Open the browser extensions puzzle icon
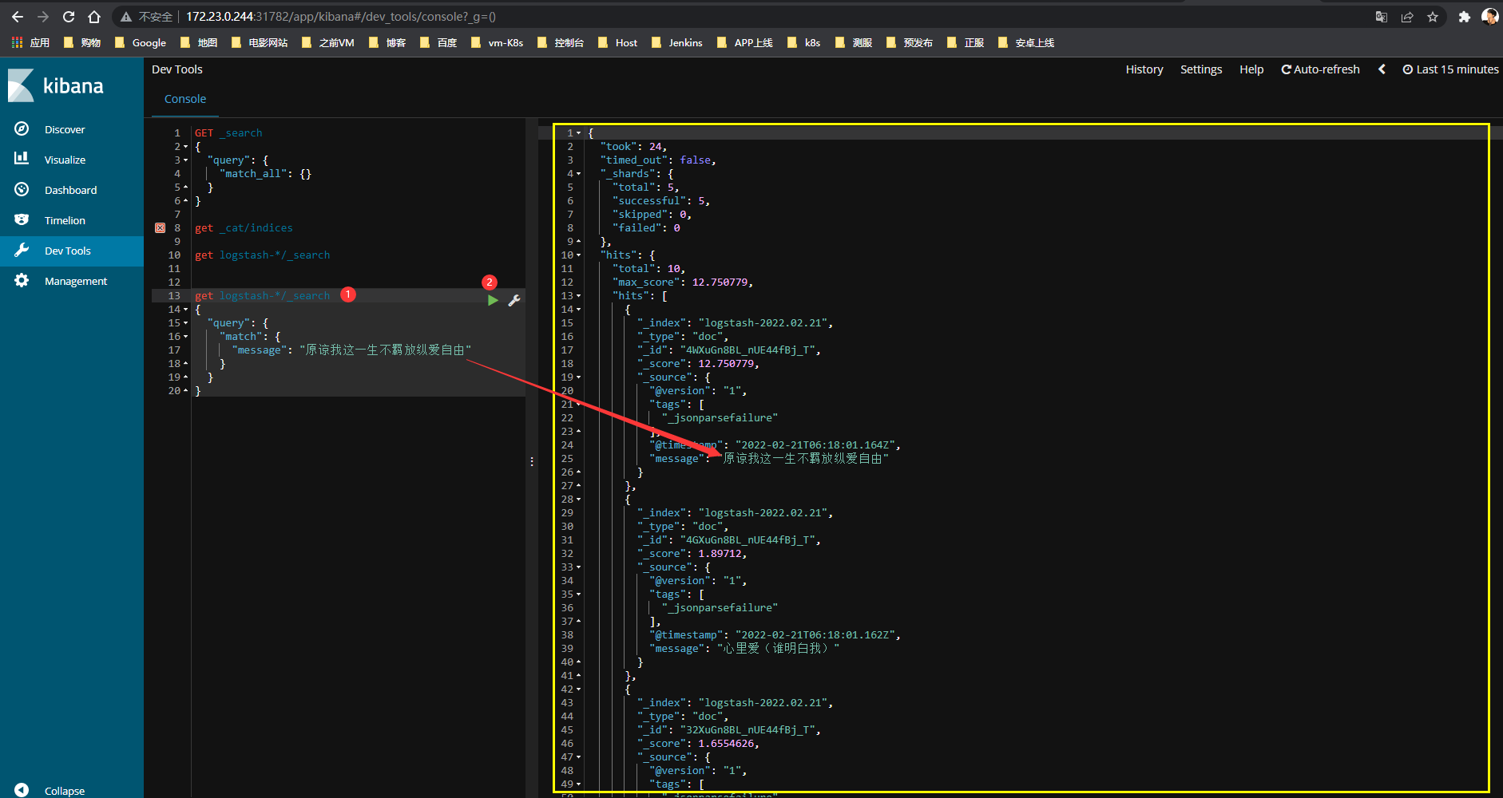 click(x=1464, y=17)
